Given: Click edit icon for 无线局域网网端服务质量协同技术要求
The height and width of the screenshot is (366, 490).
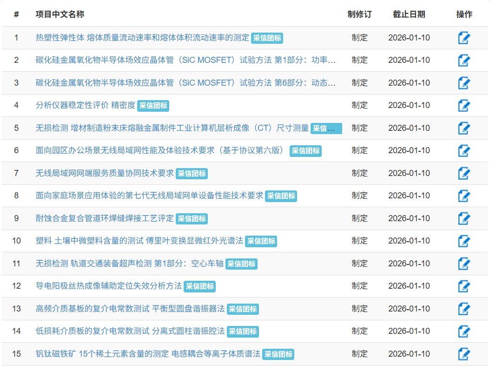Looking at the screenshot, I should click(464, 173).
